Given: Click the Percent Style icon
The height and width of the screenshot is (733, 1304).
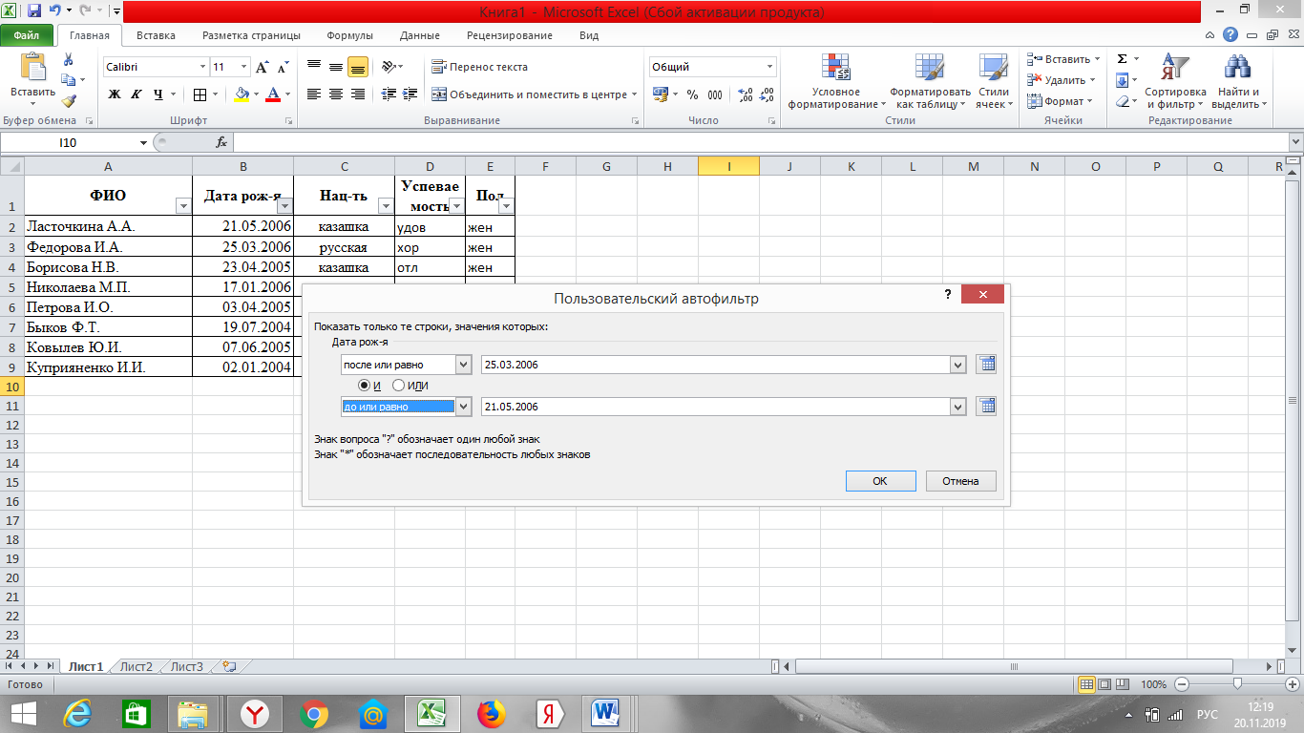Looking at the screenshot, I should (x=692, y=94).
